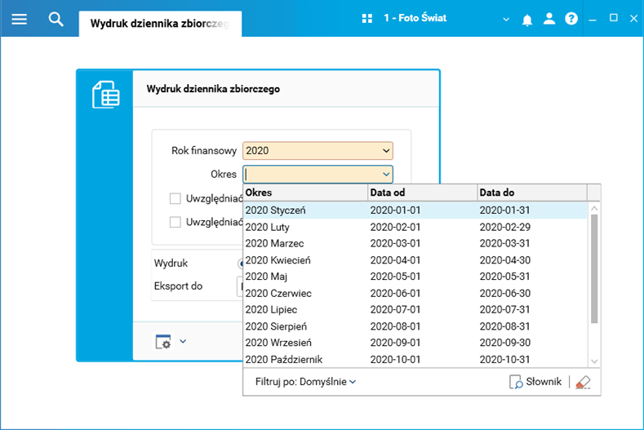Open the notifications bell
Viewport: 644px width, 430px height.
click(527, 19)
